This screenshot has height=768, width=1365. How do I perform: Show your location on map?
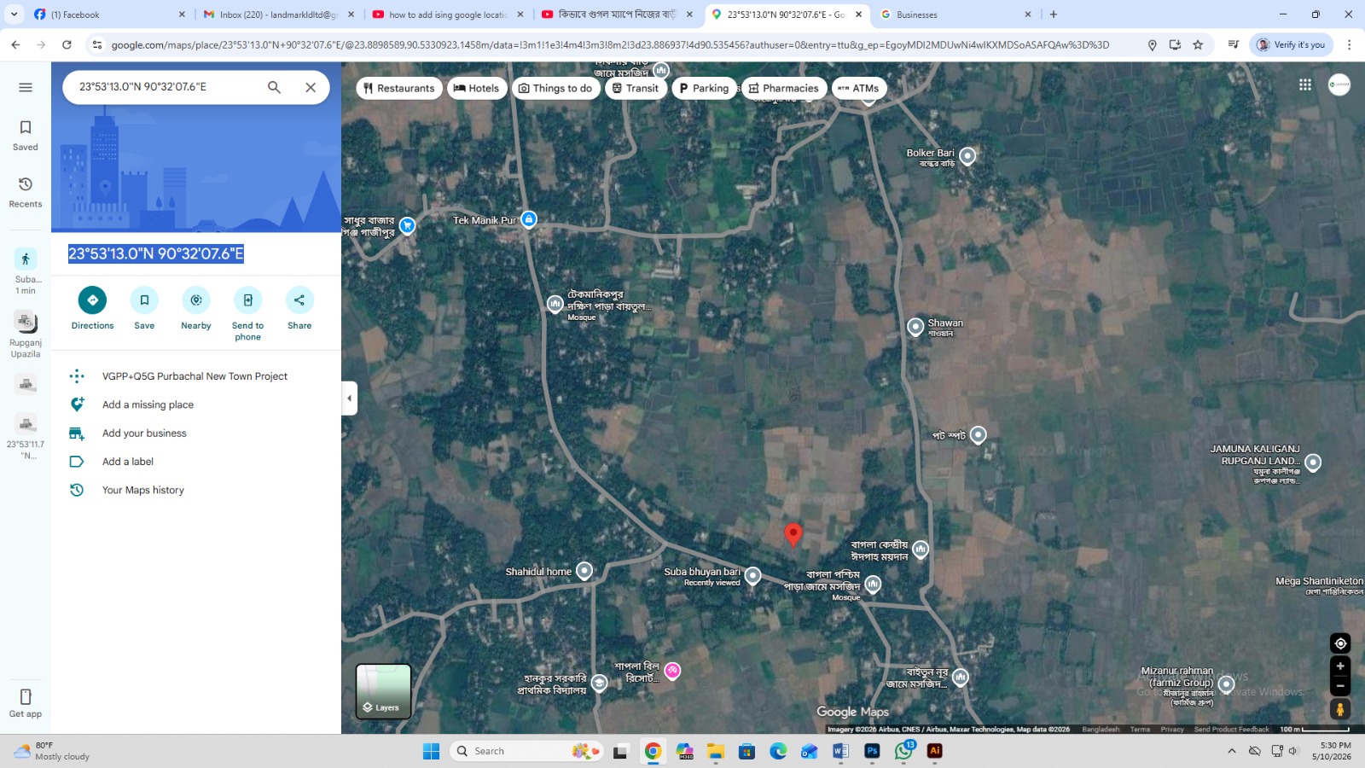pyautogui.click(x=1340, y=643)
